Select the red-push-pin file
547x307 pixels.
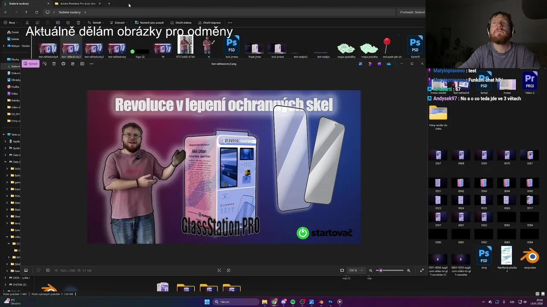pyautogui.click(x=392, y=48)
